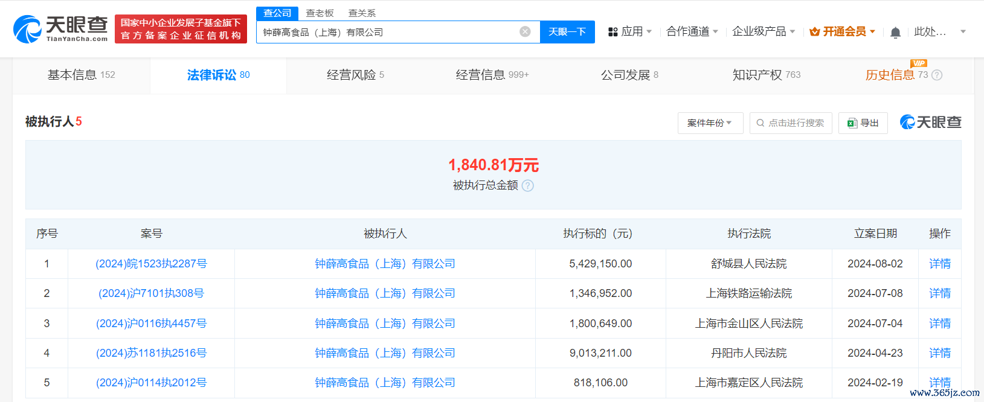Click the amount 818,106.00

[600, 383]
